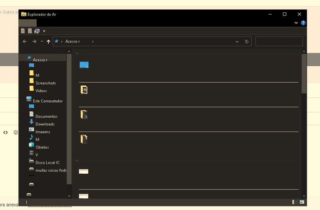Click the code '<>' icon in background page
The height and width of the screenshot is (210, 320).
click(x=5, y=132)
